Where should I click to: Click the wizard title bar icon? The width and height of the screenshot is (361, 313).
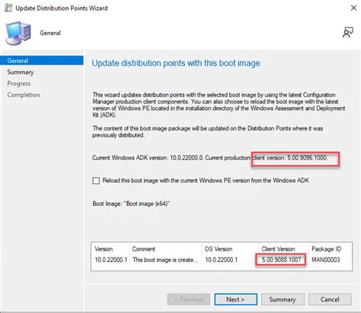(8, 8)
